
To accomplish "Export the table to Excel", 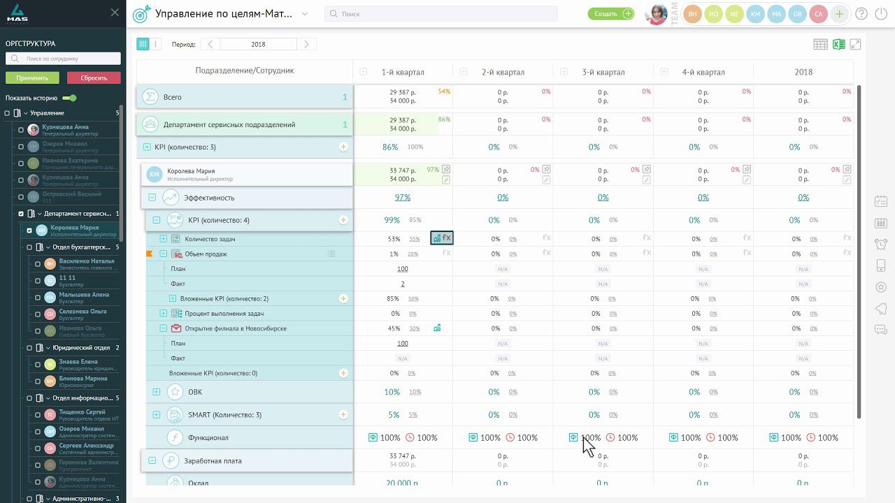I will click(838, 44).
